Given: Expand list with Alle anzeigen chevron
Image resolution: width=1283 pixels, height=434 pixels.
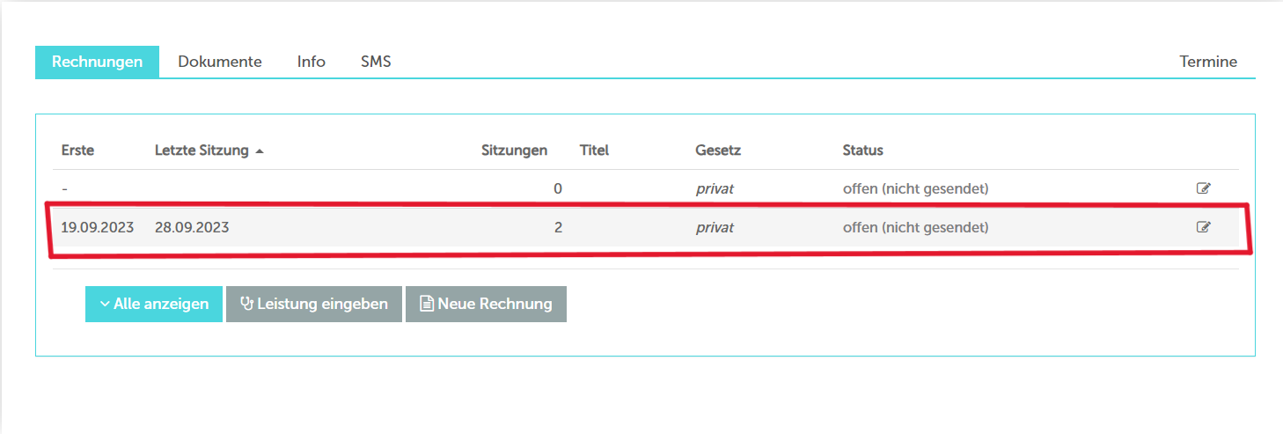Looking at the screenshot, I should (x=105, y=304).
